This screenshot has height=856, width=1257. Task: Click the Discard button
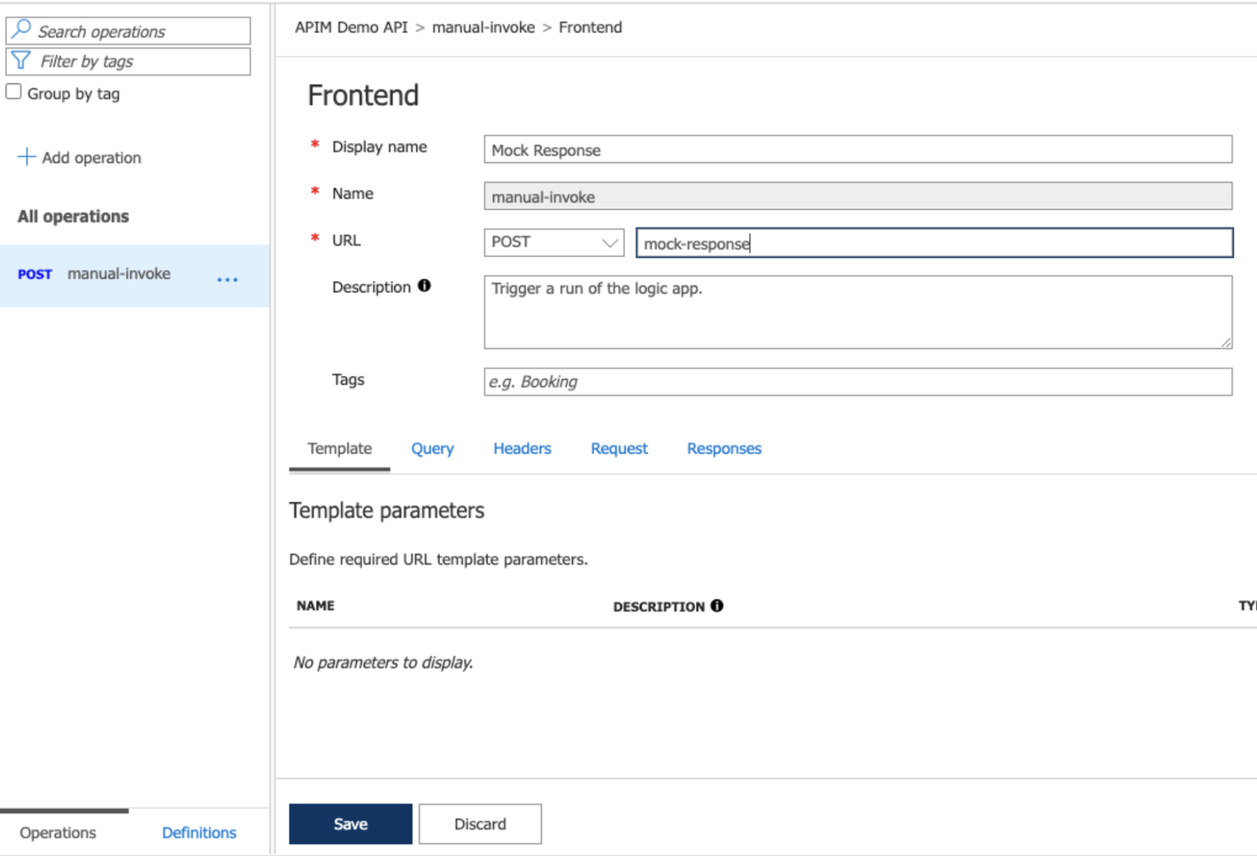(x=480, y=824)
